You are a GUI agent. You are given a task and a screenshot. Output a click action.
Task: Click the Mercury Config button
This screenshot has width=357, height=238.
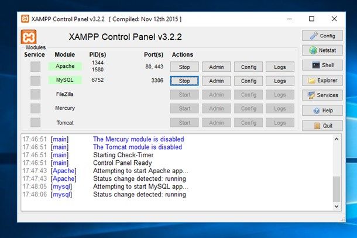(248, 109)
